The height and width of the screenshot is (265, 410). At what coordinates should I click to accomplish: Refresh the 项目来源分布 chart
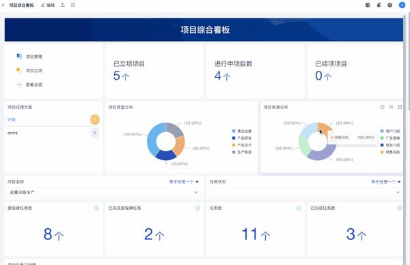coord(382,107)
